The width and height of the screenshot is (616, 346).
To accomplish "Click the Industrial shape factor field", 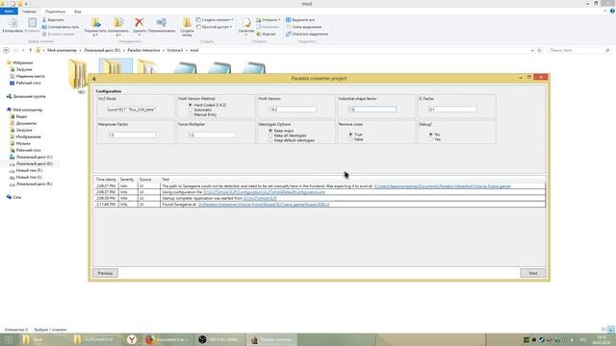I will (x=372, y=110).
